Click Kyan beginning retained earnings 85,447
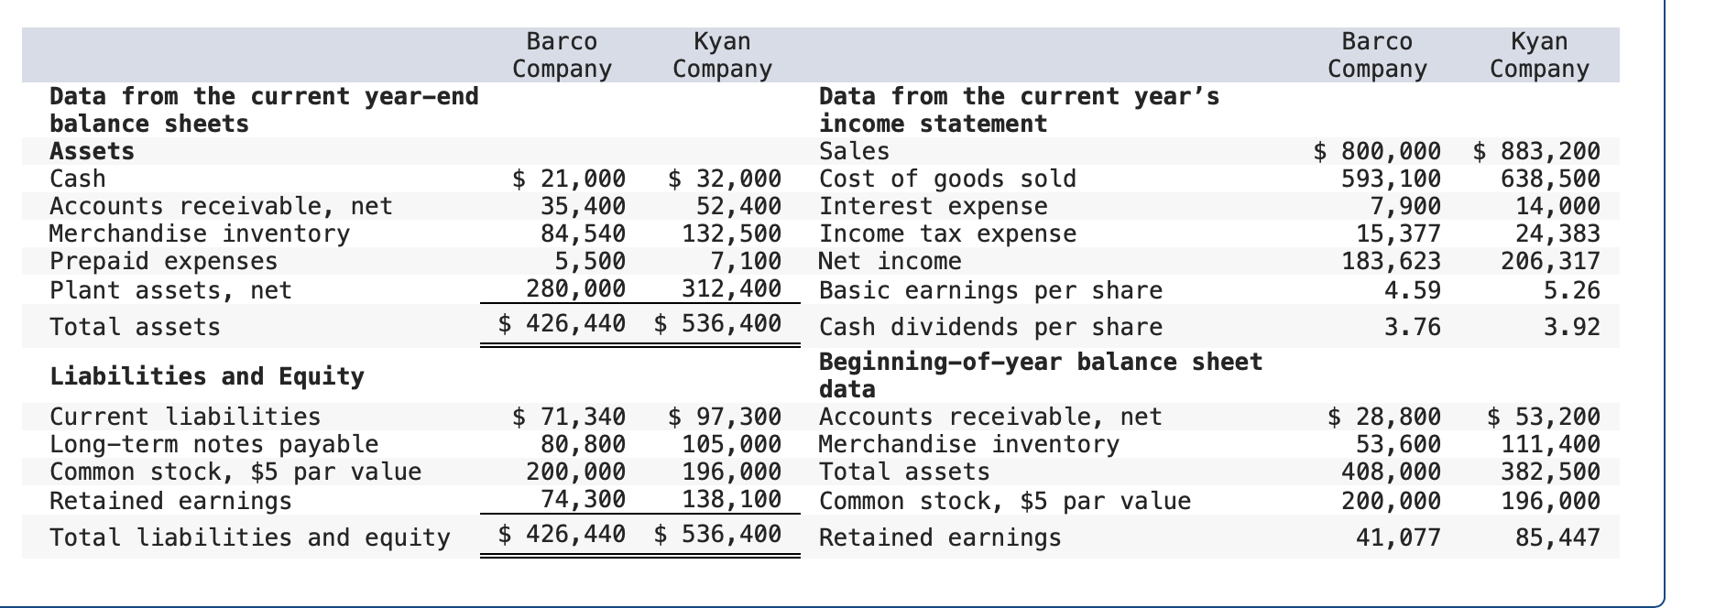This screenshot has width=1726, height=608. (1558, 537)
